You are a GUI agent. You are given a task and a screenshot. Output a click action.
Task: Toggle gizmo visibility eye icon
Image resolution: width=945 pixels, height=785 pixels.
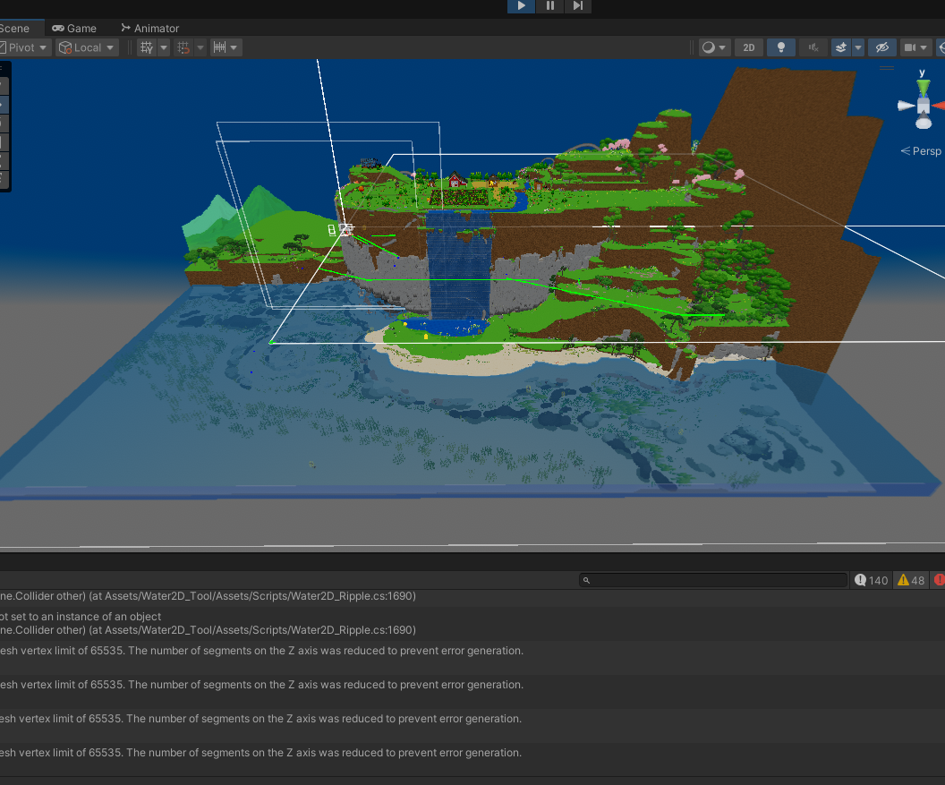(x=882, y=47)
